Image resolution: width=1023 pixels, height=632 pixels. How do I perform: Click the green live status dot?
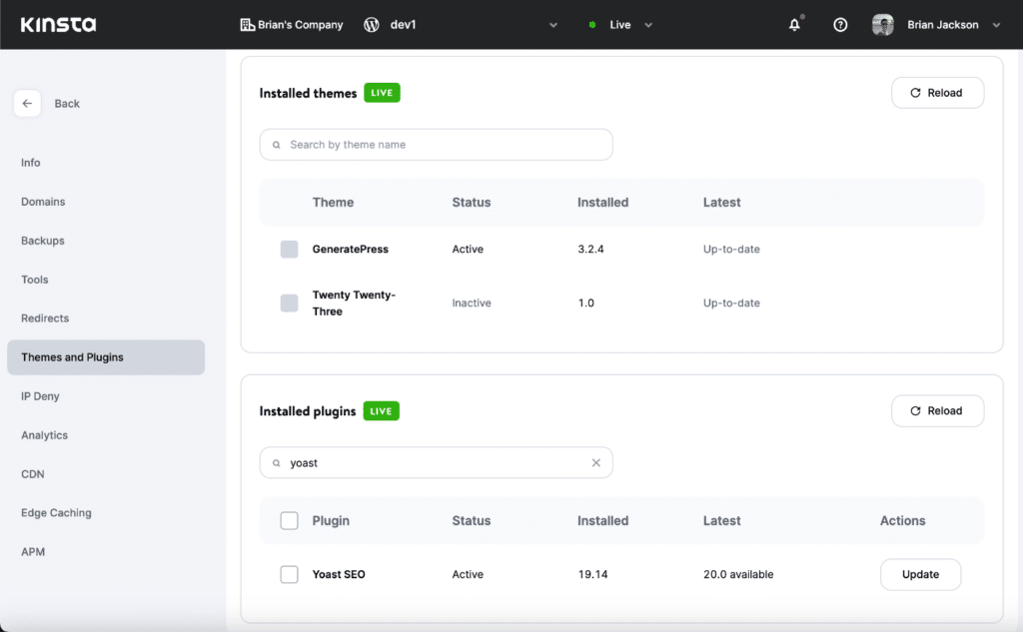pyautogui.click(x=592, y=25)
